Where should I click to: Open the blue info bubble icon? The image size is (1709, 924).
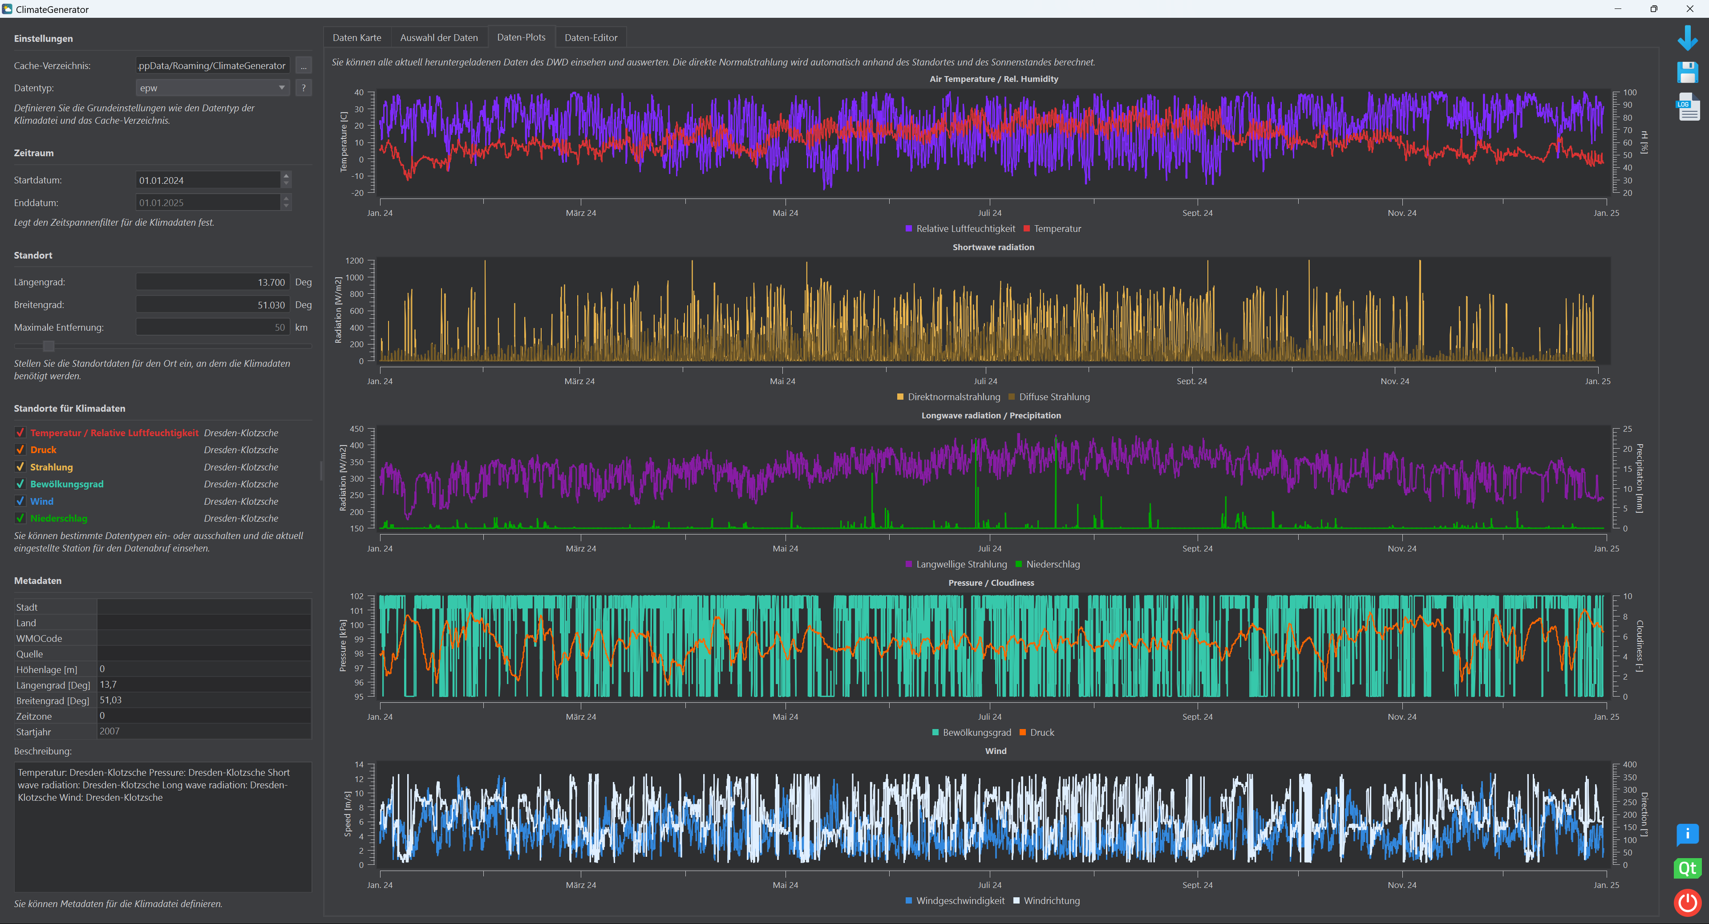1687,834
